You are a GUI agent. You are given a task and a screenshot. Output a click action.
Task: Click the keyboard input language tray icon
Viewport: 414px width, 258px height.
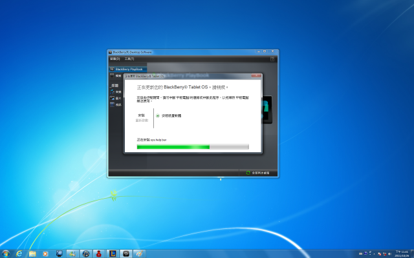tap(361, 253)
